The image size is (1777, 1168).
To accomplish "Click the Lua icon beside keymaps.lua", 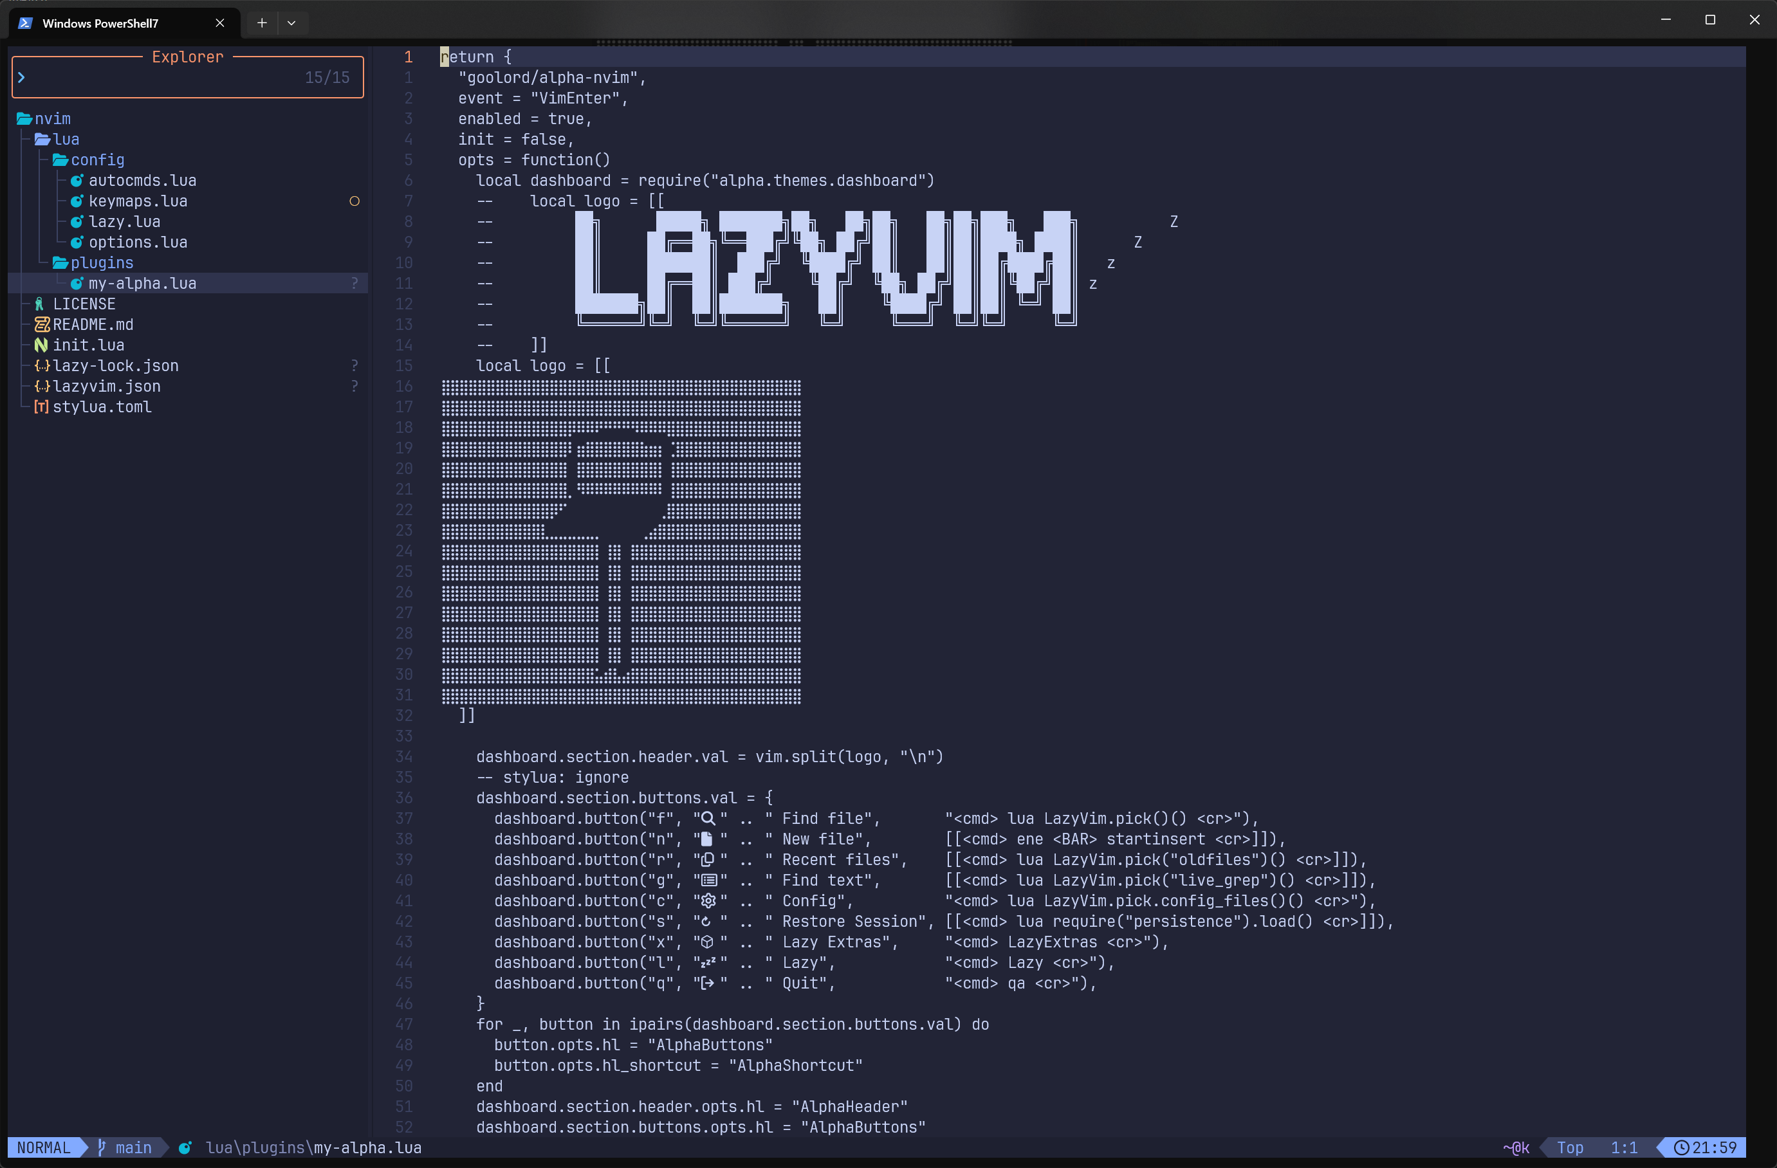I will [76, 201].
